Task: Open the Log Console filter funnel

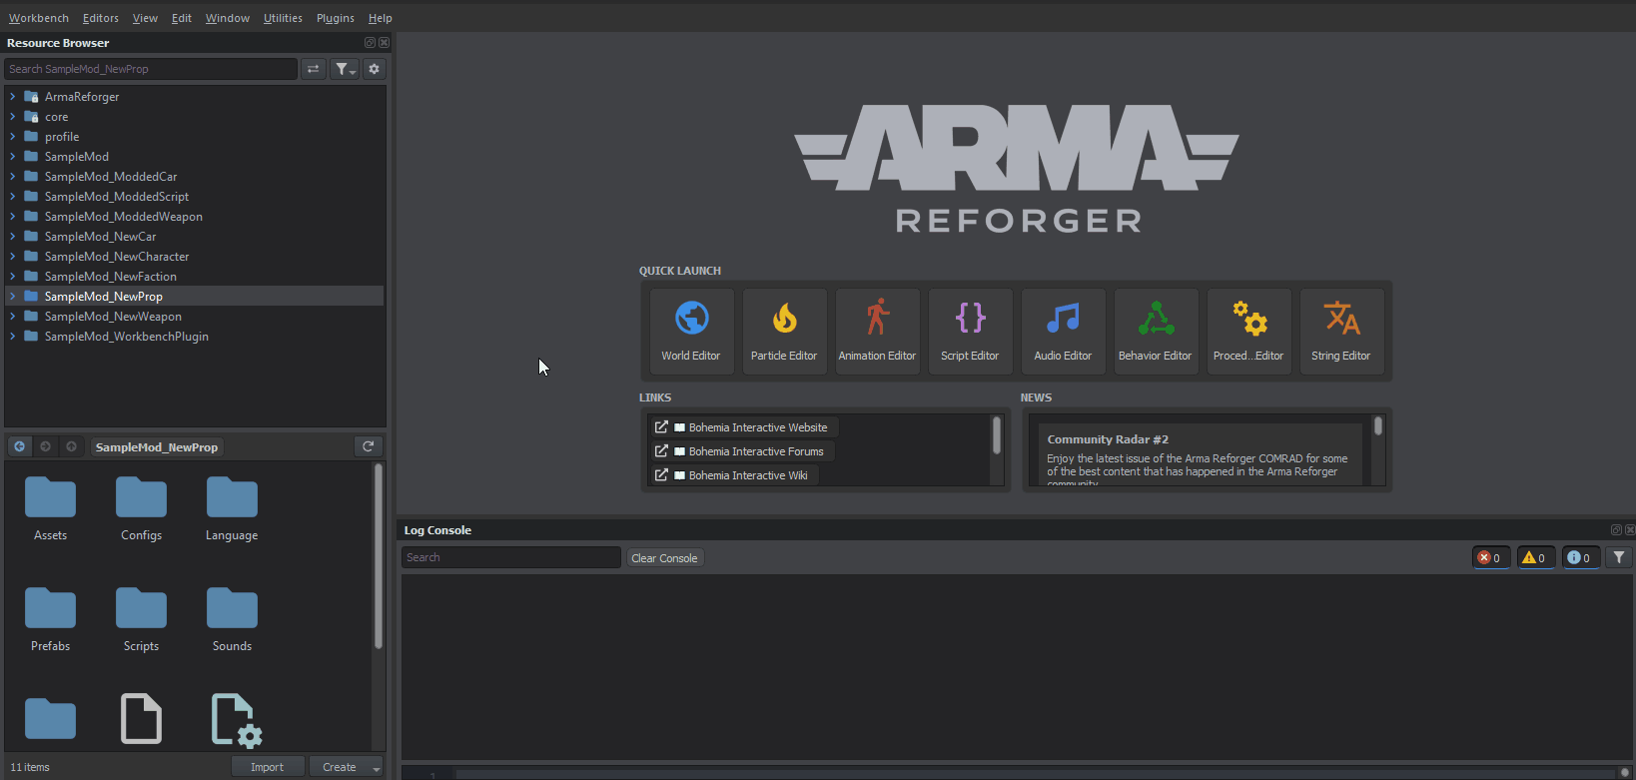Action: pos(1619,557)
